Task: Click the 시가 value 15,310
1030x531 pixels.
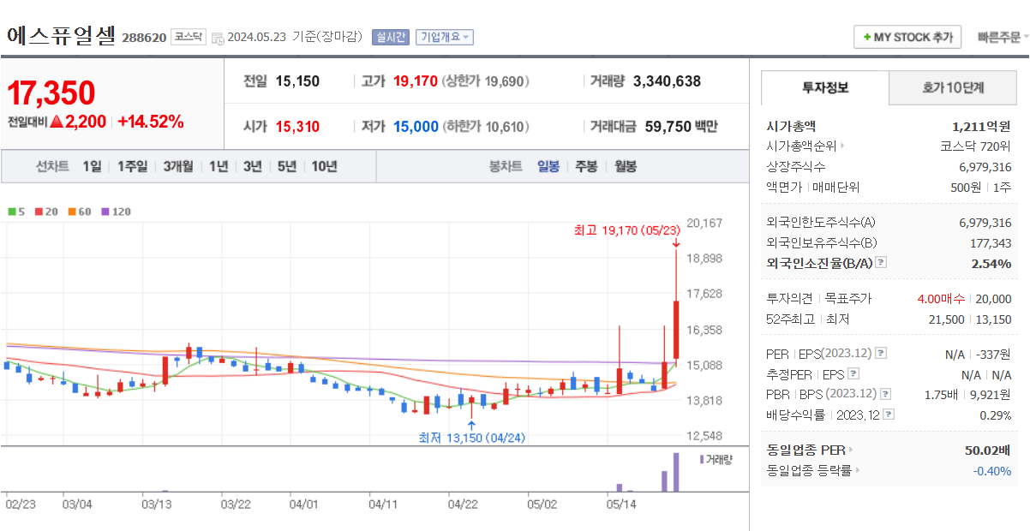Action: 297,127
